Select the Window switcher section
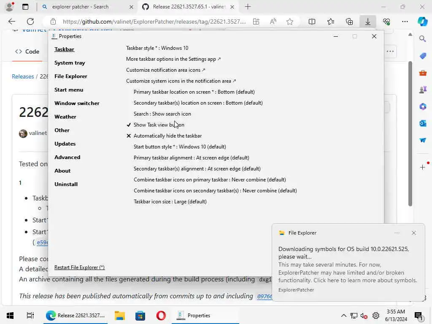432x324 pixels. (77, 103)
